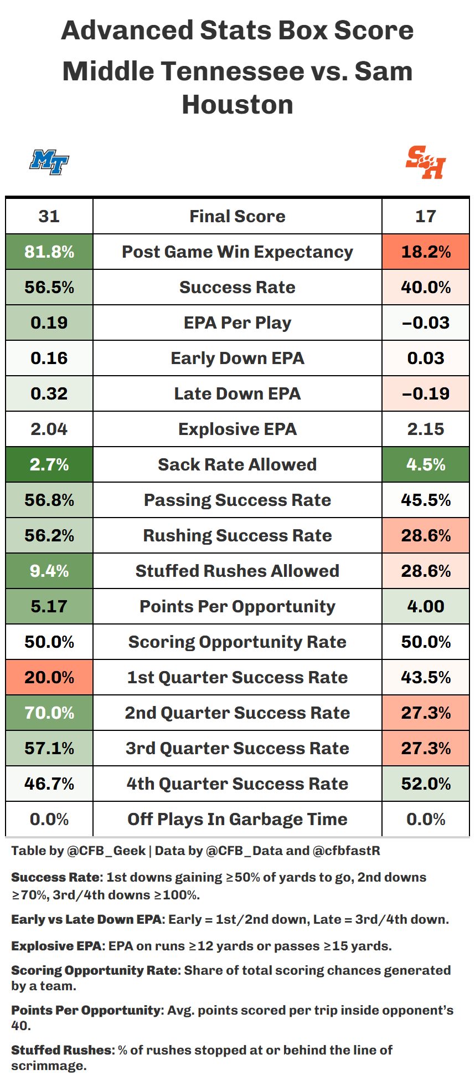
Task: Select the Explosive EPA row label
Action: 237,429
